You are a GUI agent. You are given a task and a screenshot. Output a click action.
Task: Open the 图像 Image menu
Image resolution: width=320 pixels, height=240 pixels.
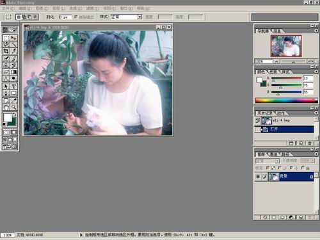(42, 8)
